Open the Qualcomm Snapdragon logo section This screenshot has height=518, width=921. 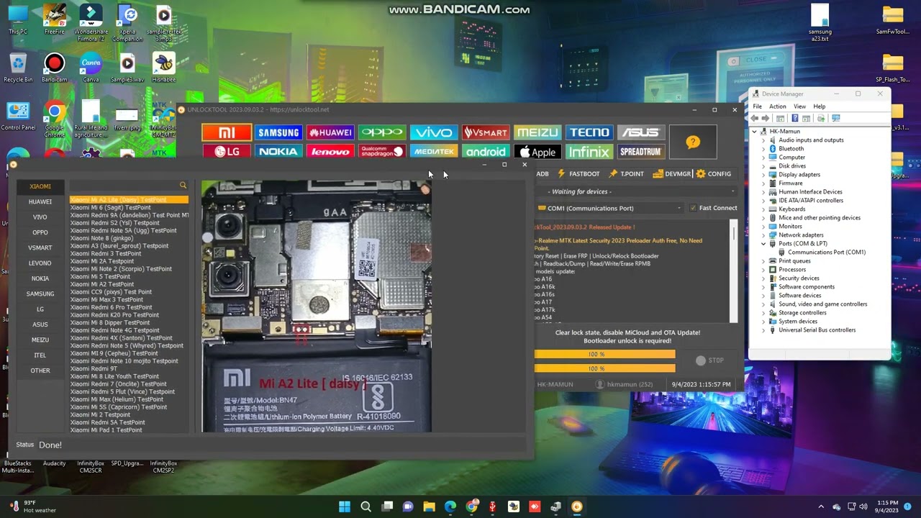[x=382, y=152]
